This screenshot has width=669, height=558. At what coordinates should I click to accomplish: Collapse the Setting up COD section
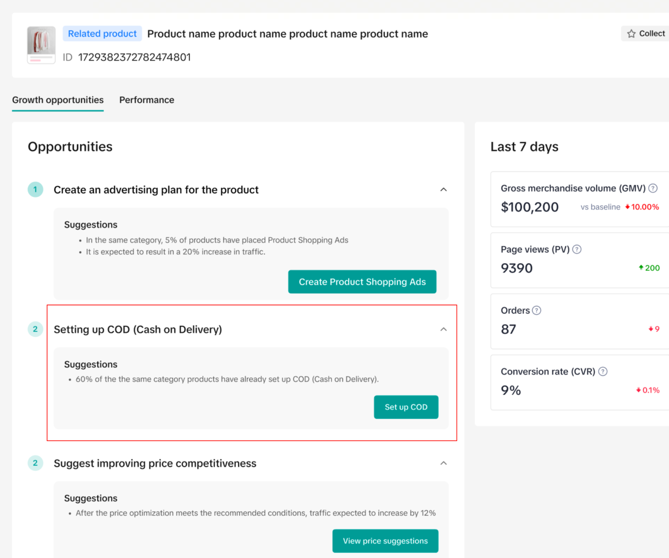[443, 329]
